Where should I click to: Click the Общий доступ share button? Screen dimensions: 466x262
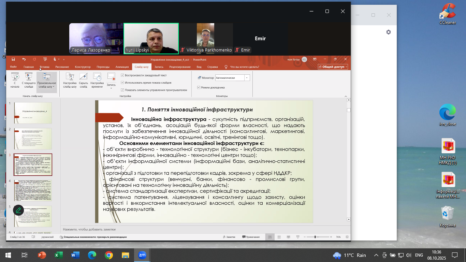[x=333, y=67]
